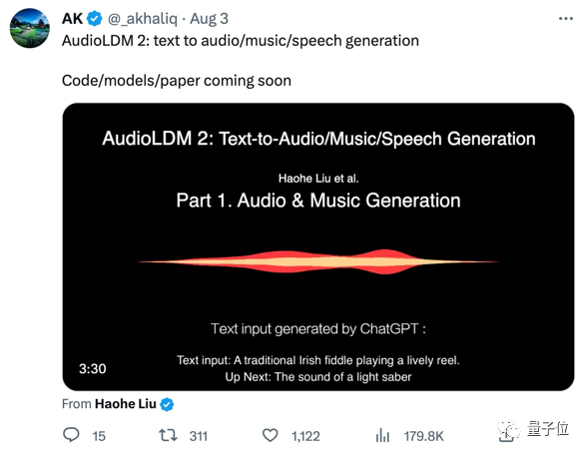Screen dimensions: 587x454
Task: Click the 311 retweet count
Action: pyautogui.click(x=198, y=436)
